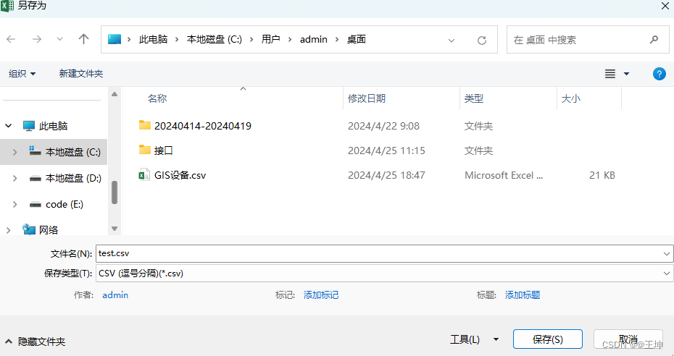Sort by 名称 column header
This screenshot has width=674, height=356.
(x=157, y=98)
